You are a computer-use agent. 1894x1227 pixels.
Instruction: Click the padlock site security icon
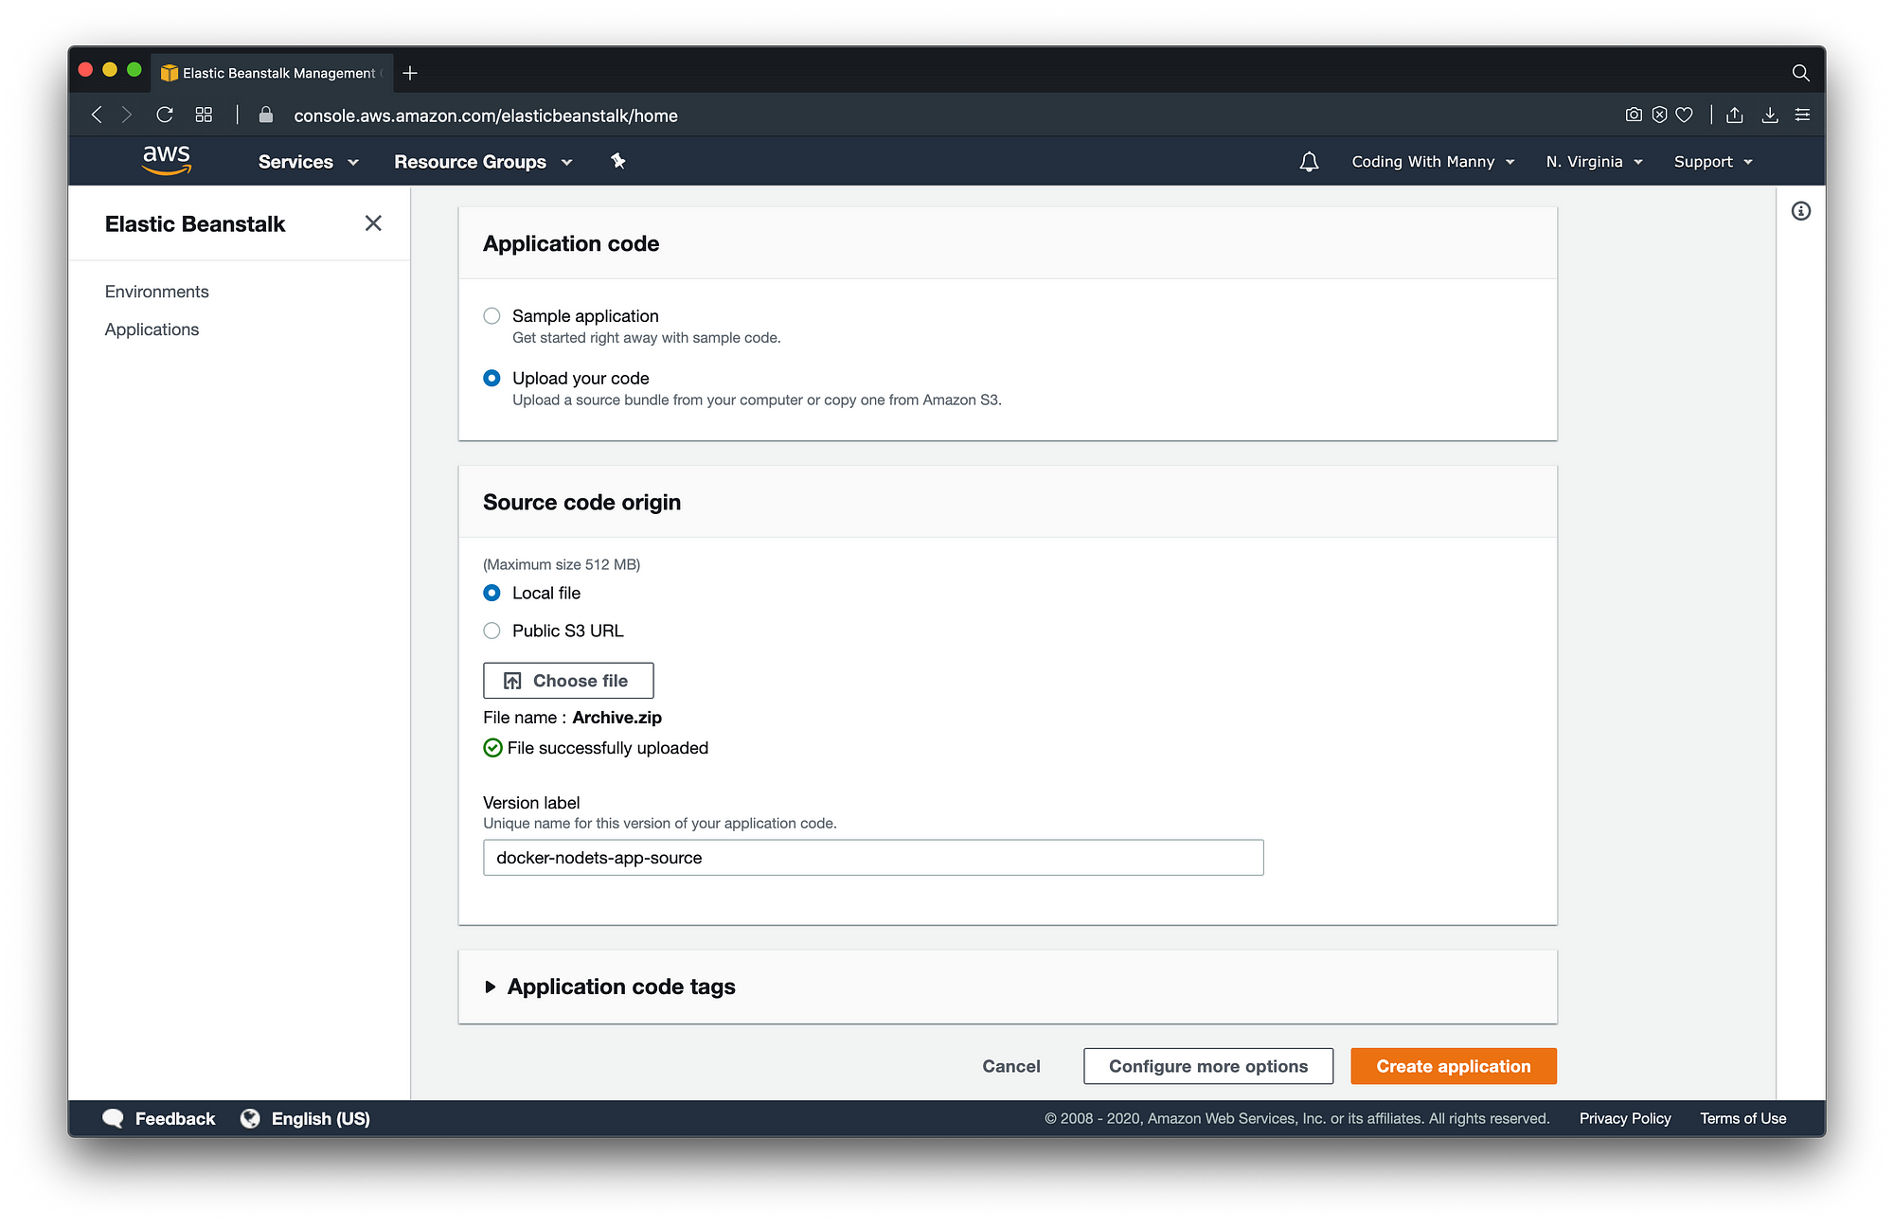(x=266, y=115)
